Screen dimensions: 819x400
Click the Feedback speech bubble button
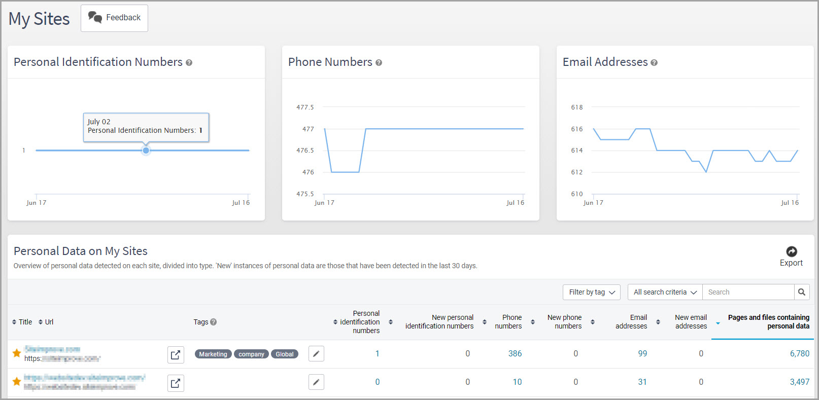tap(114, 18)
